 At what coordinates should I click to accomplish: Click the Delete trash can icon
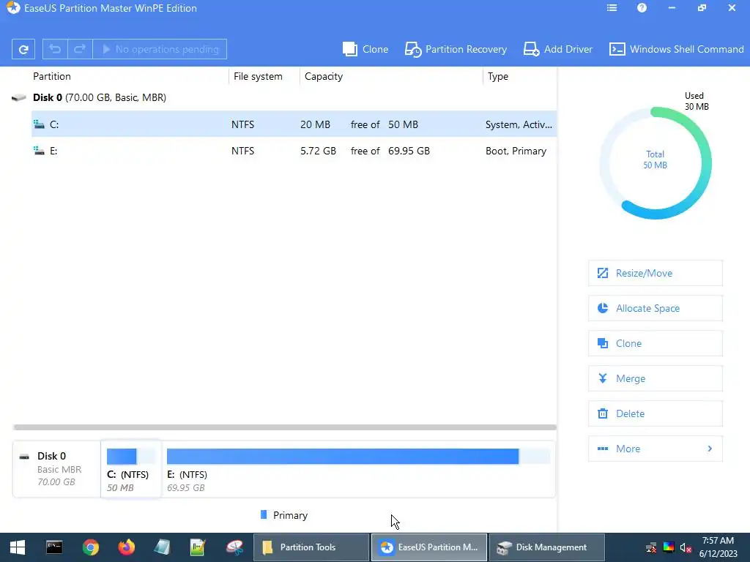tap(603, 413)
